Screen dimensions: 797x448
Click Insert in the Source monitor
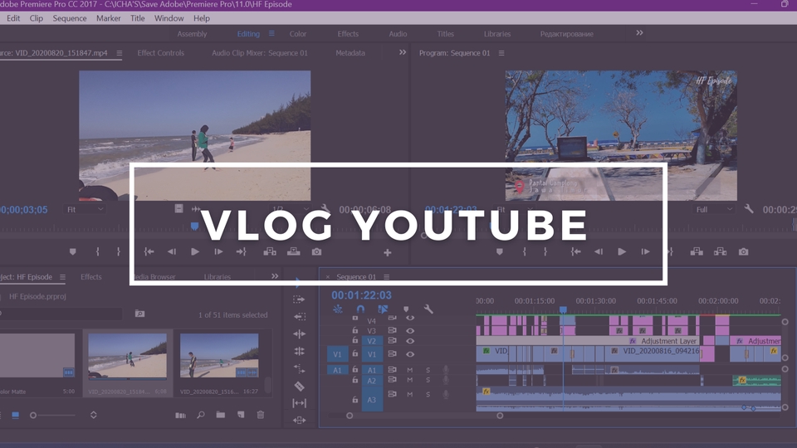click(270, 252)
